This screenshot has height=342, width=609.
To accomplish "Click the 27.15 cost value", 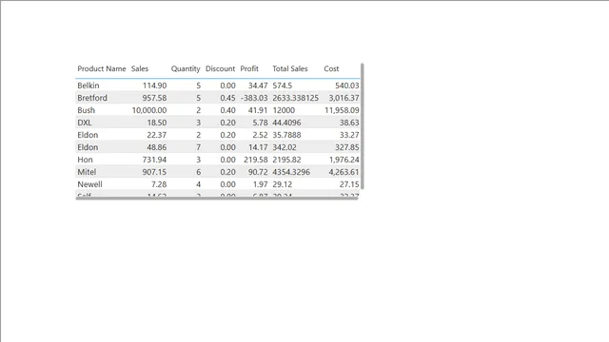I will pyautogui.click(x=349, y=184).
